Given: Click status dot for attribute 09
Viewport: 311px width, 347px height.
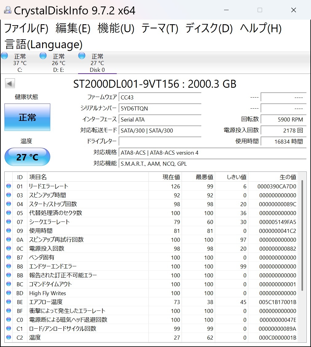Looking at the screenshot, I should [x=9, y=231].
